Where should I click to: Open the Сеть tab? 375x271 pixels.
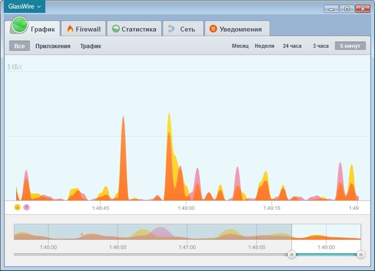pyautogui.click(x=183, y=29)
